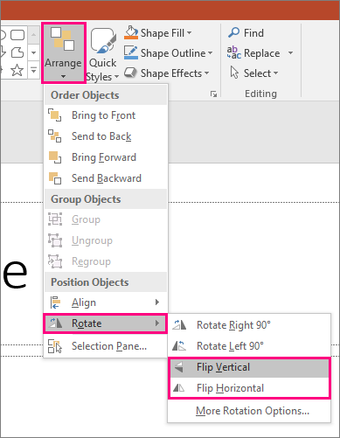
Task: Choose Bring Forward
Action: [x=106, y=157]
